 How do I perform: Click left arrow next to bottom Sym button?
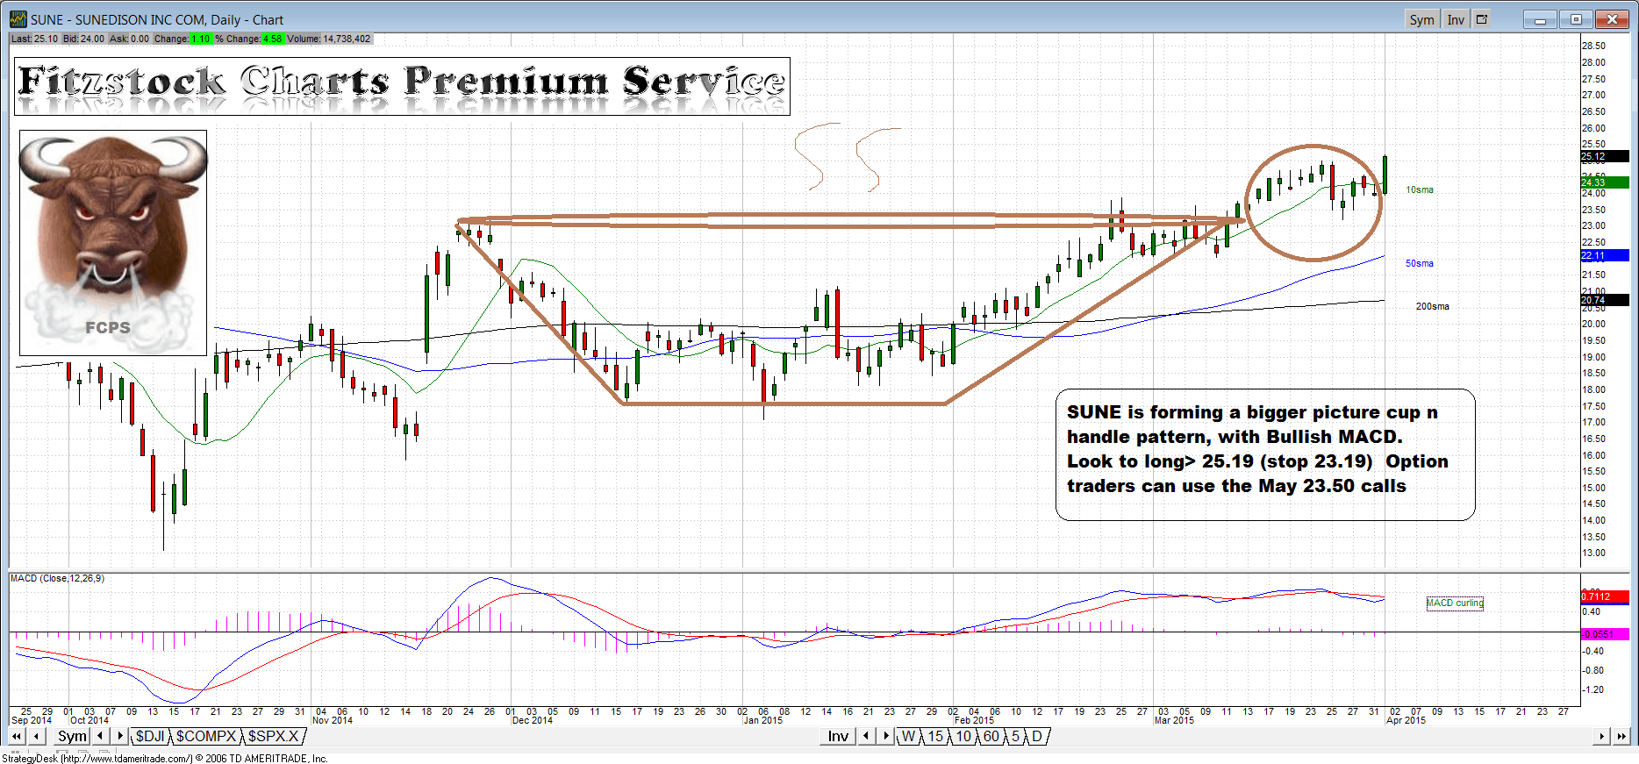[101, 736]
